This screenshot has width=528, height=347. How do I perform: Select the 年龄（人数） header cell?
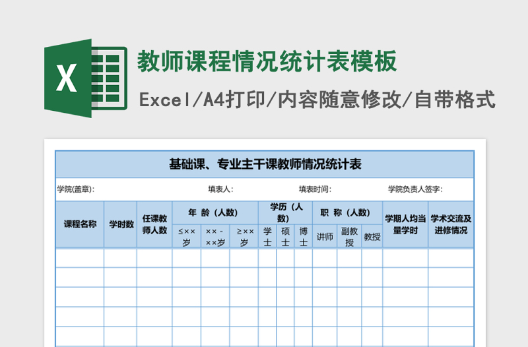coord(215,212)
